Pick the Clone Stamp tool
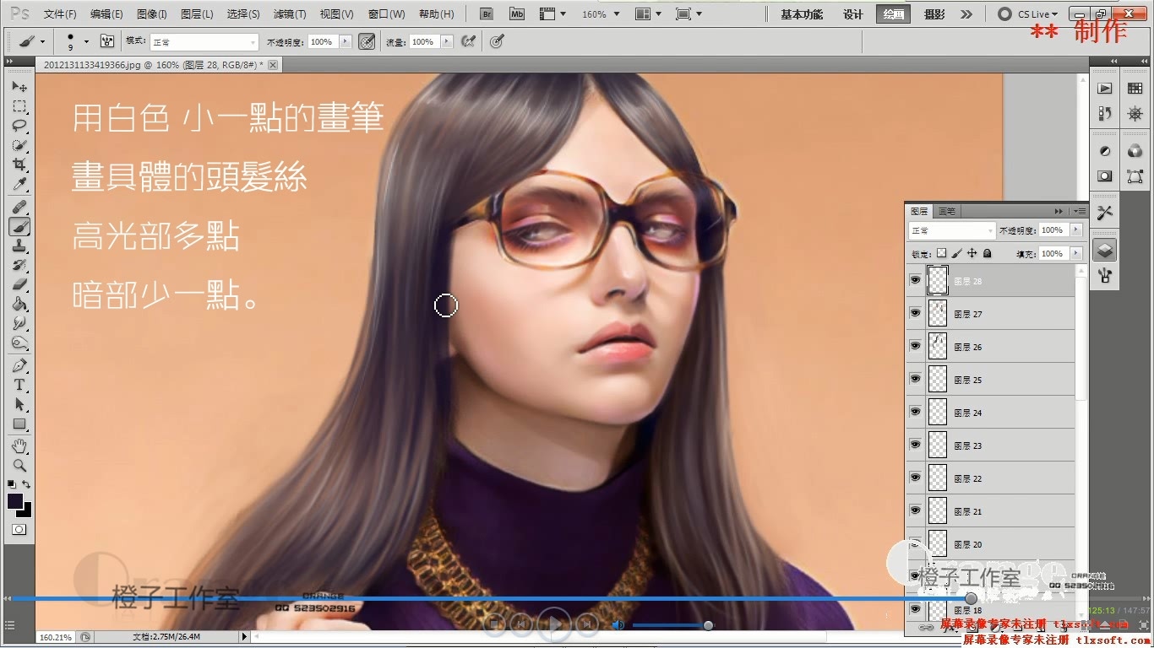This screenshot has height=648, width=1154. pyautogui.click(x=19, y=246)
